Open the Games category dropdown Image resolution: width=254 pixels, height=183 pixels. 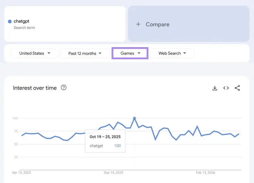[x=130, y=53]
